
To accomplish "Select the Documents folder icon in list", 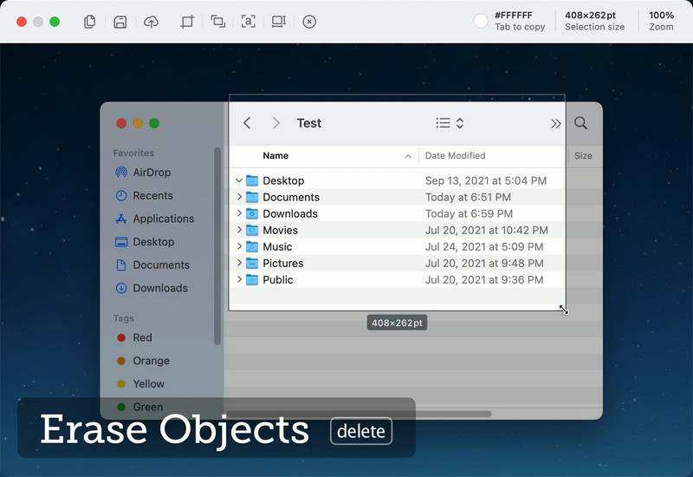I will (252, 197).
